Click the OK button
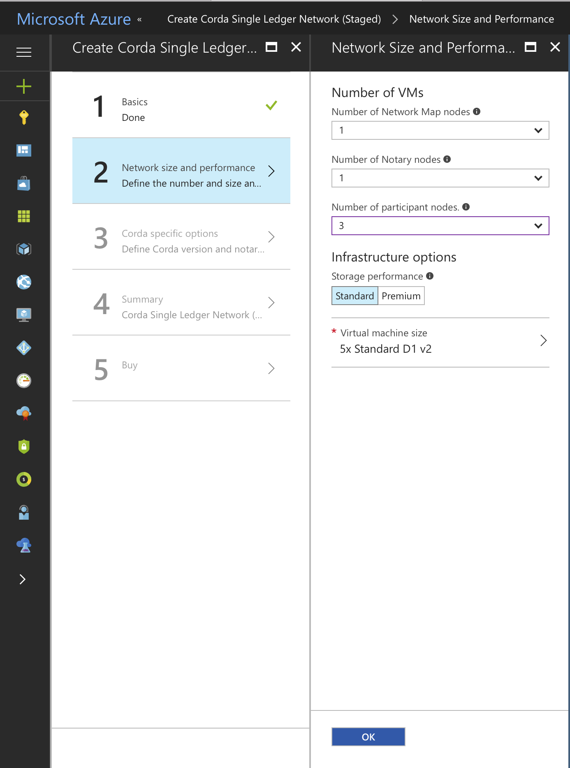Image resolution: width=570 pixels, height=768 pixels. pyautogui.click(x=368, y=737)
